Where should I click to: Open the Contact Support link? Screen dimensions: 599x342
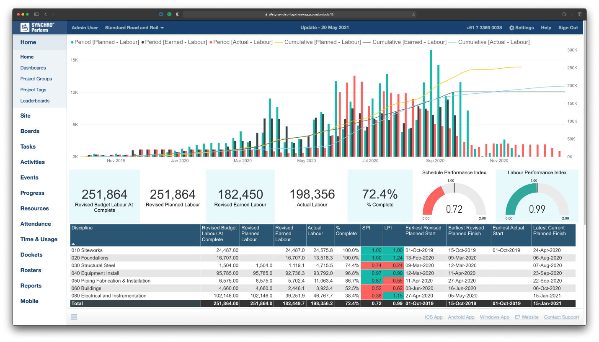pyautogui.click(x=561, y=317)
